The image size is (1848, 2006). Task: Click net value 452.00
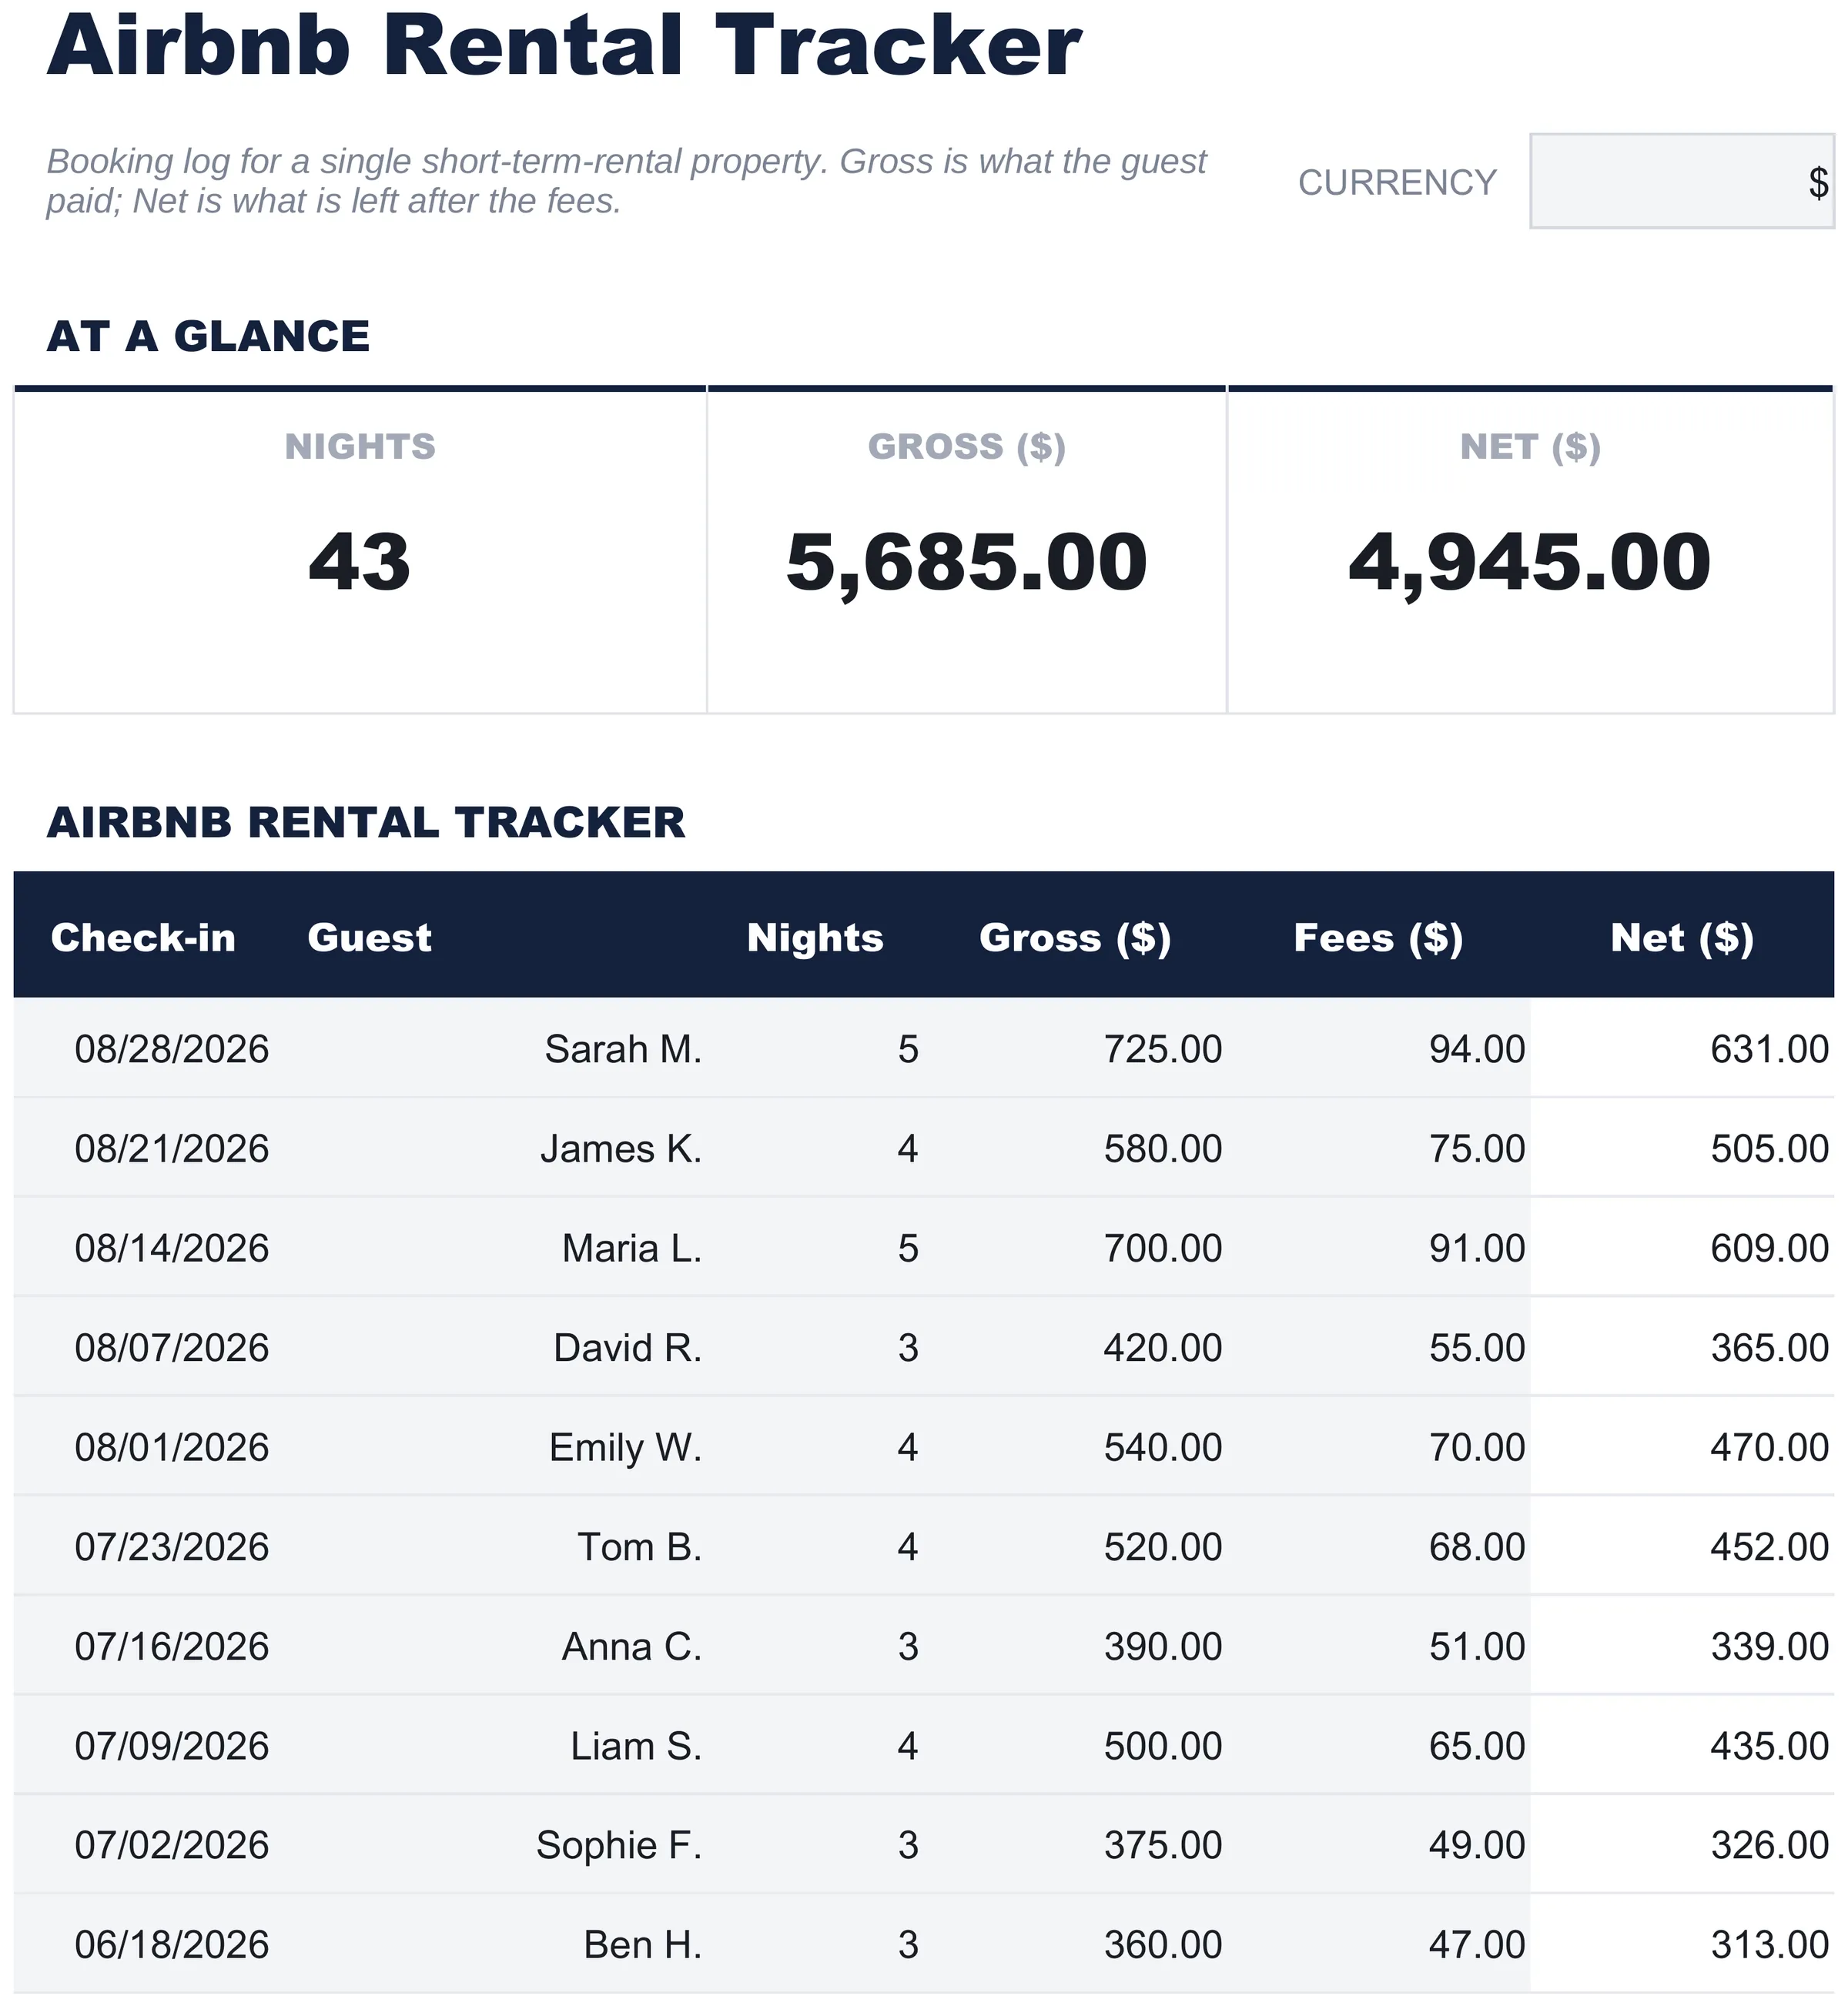[x=1769, y=1546]
